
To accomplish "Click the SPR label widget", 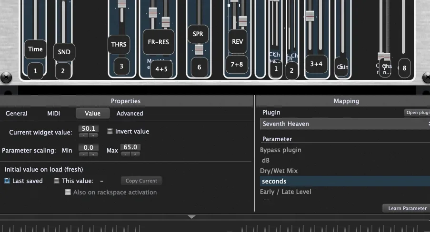I will pos(198,34).
